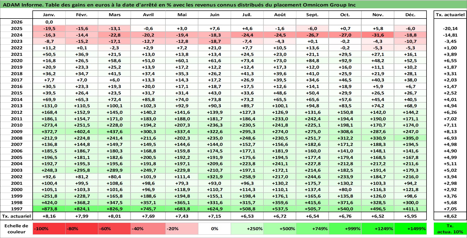Select the Avril column header
Viewport: 467px width, 238px height.
pos(148,15)
